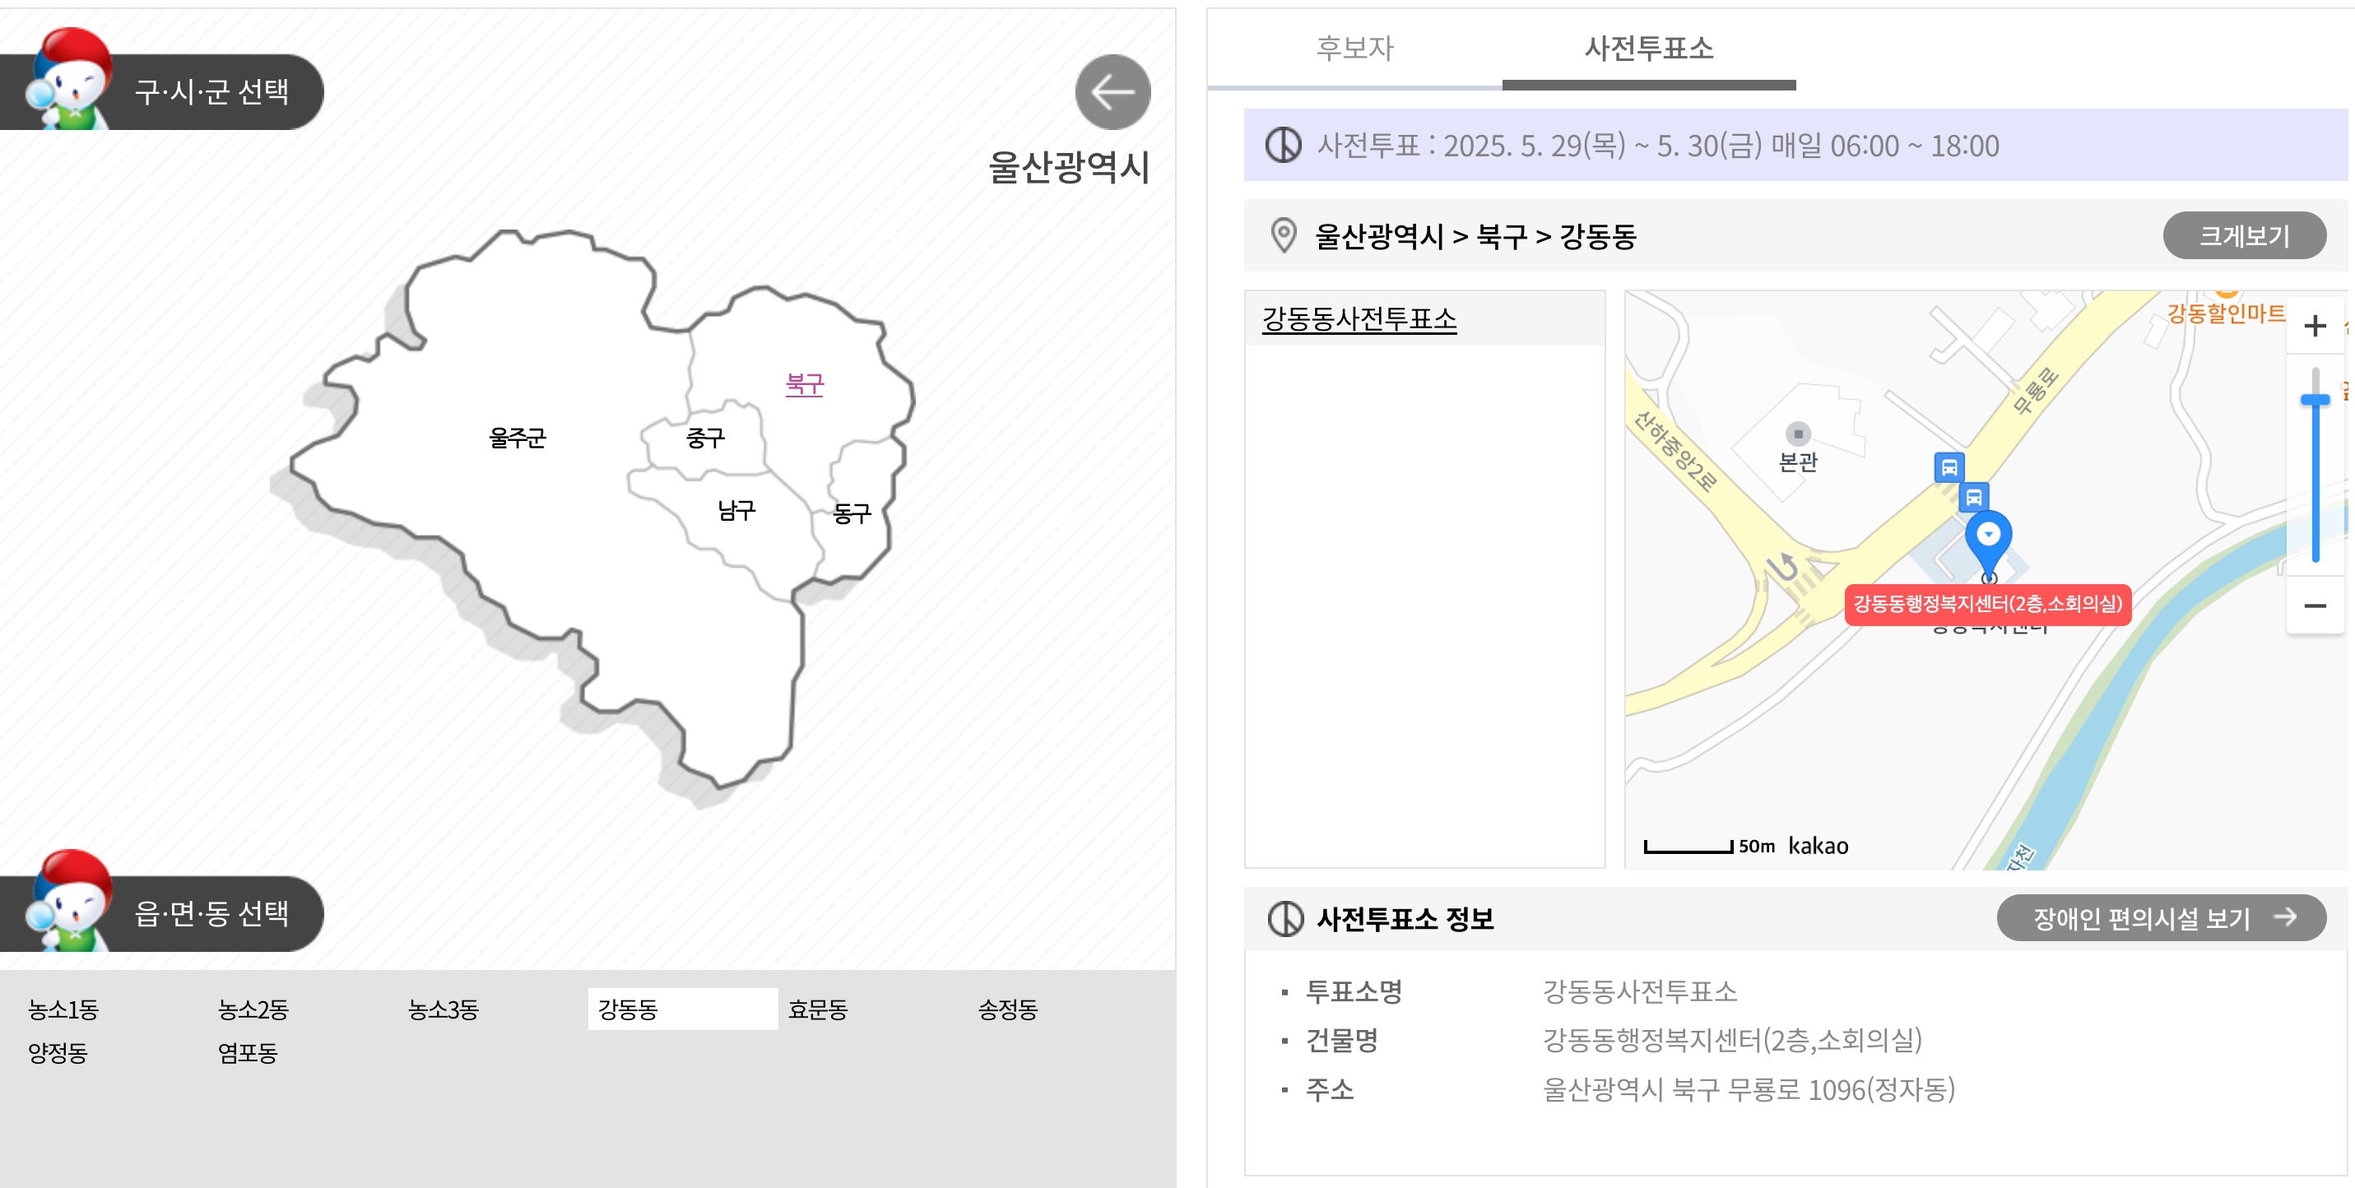The height and width of the screenshot is (1188, 2355).
Task: Click the 강동할인마트 label on map
Action: point(2225,313)
